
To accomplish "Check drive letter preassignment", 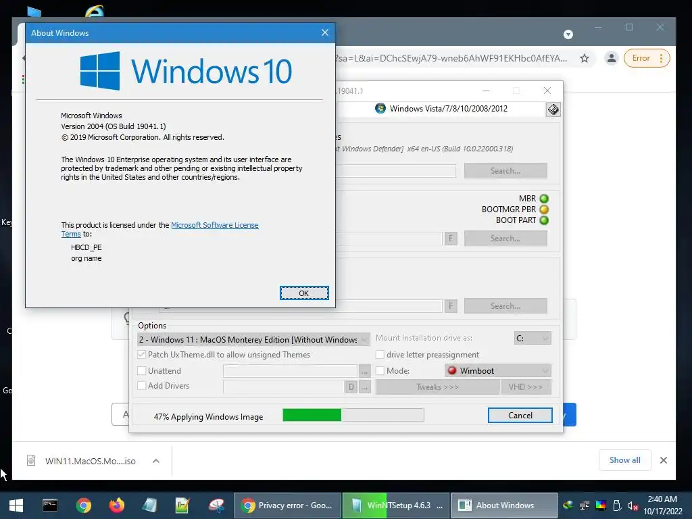I will pyautogui.click(x=380, y=355).
